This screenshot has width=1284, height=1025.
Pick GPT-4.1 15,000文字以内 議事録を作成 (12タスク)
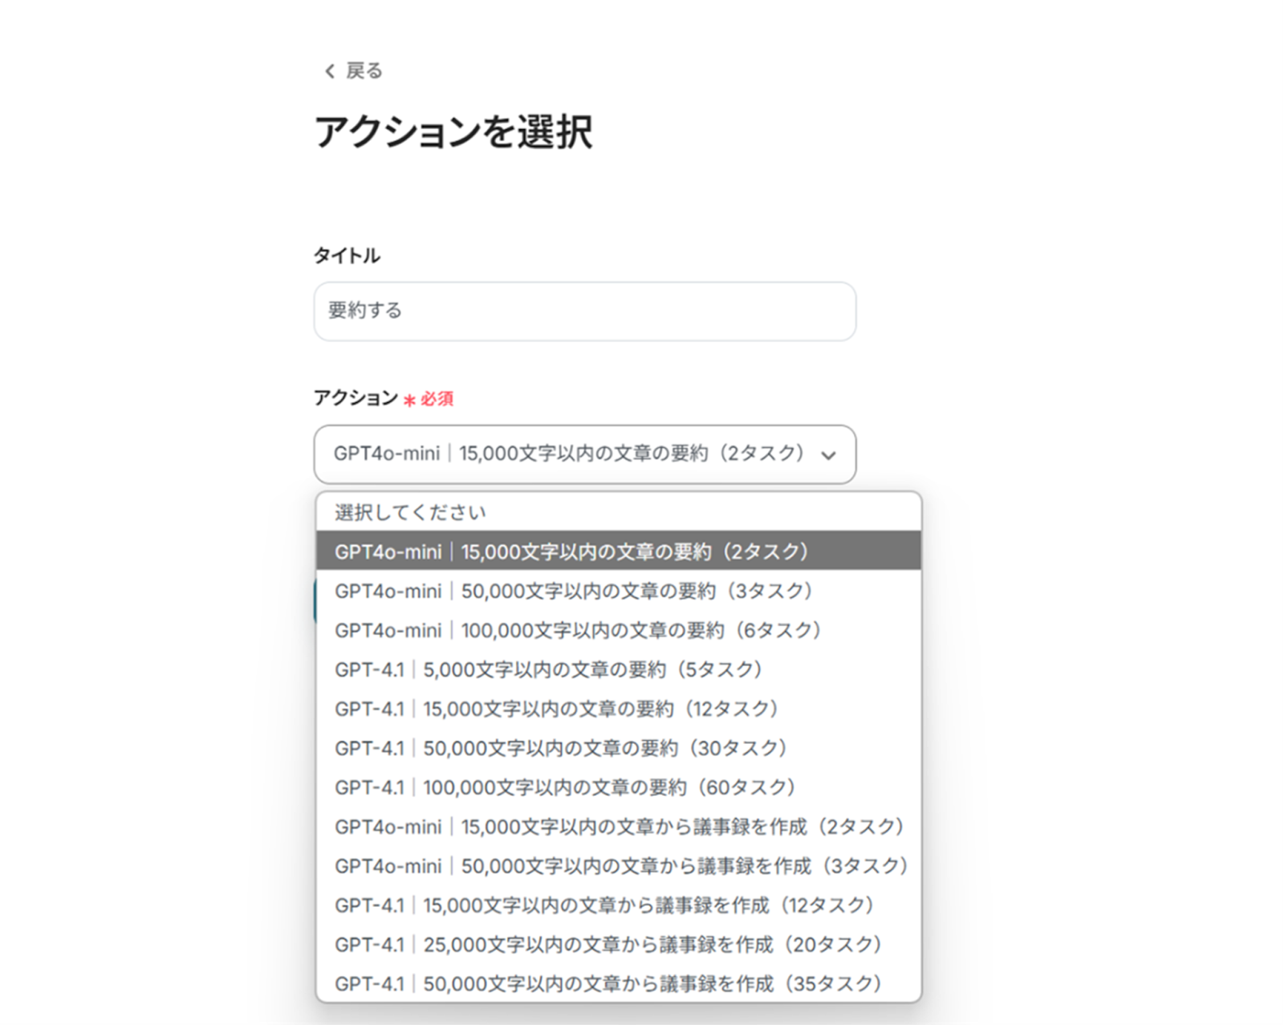pyautogui.click(x=619, y=905)
